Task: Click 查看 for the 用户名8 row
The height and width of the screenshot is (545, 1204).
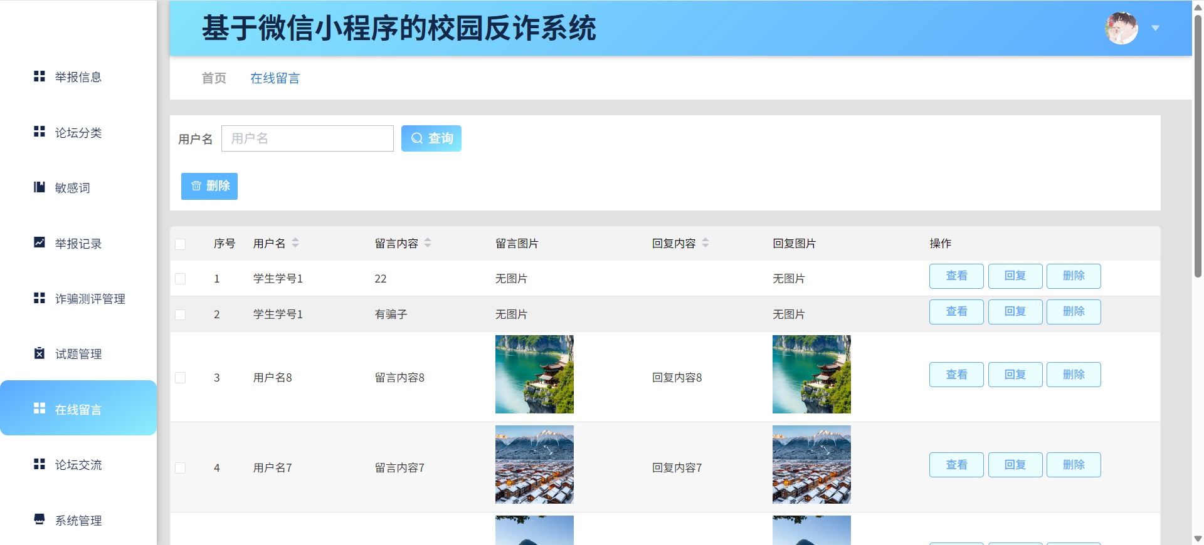Action: click(956, 375)
